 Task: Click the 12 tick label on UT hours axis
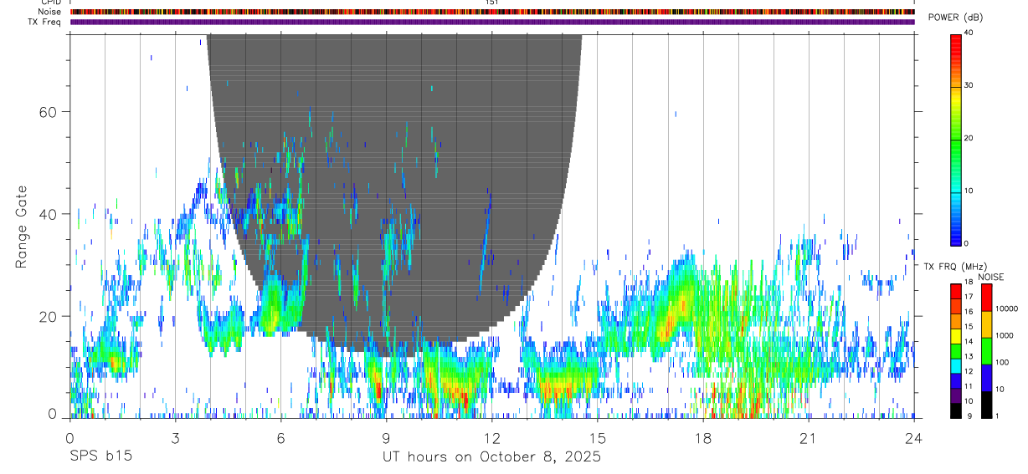click(x=492, y=437)
